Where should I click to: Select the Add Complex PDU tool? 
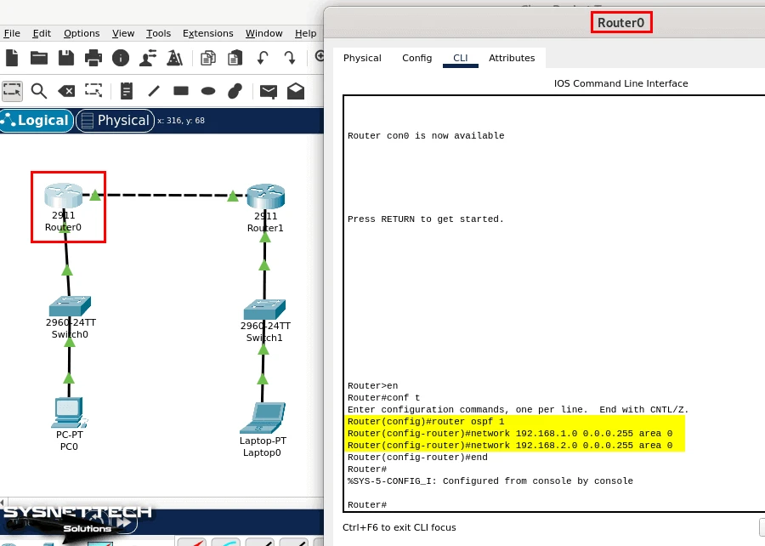coord(293,90)
